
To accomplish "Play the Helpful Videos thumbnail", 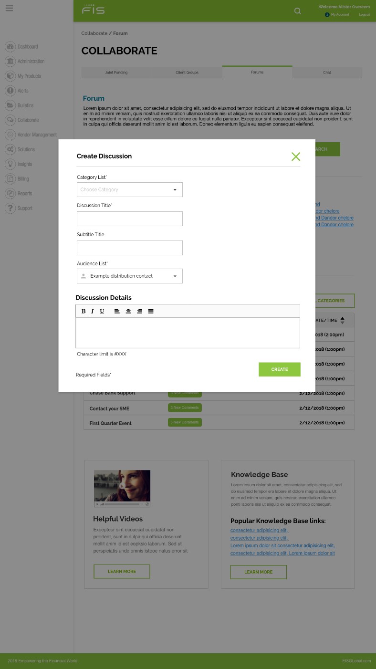I will pyautogui.click(x=122, y=486).
